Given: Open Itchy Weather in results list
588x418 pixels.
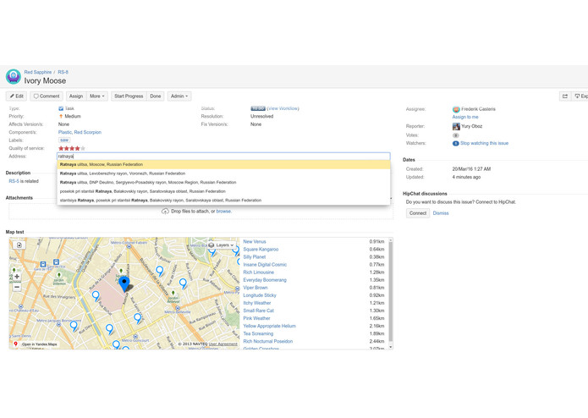Looking at the screenshot, I should point(257,303).
